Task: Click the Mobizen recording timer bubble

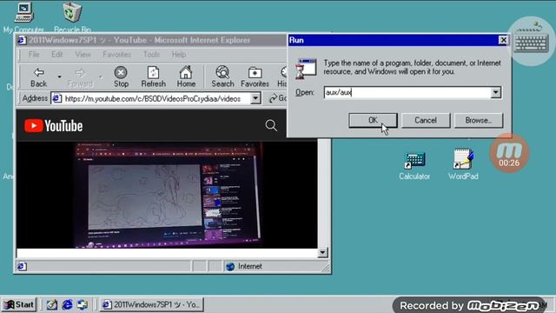Action: [509, 153]
